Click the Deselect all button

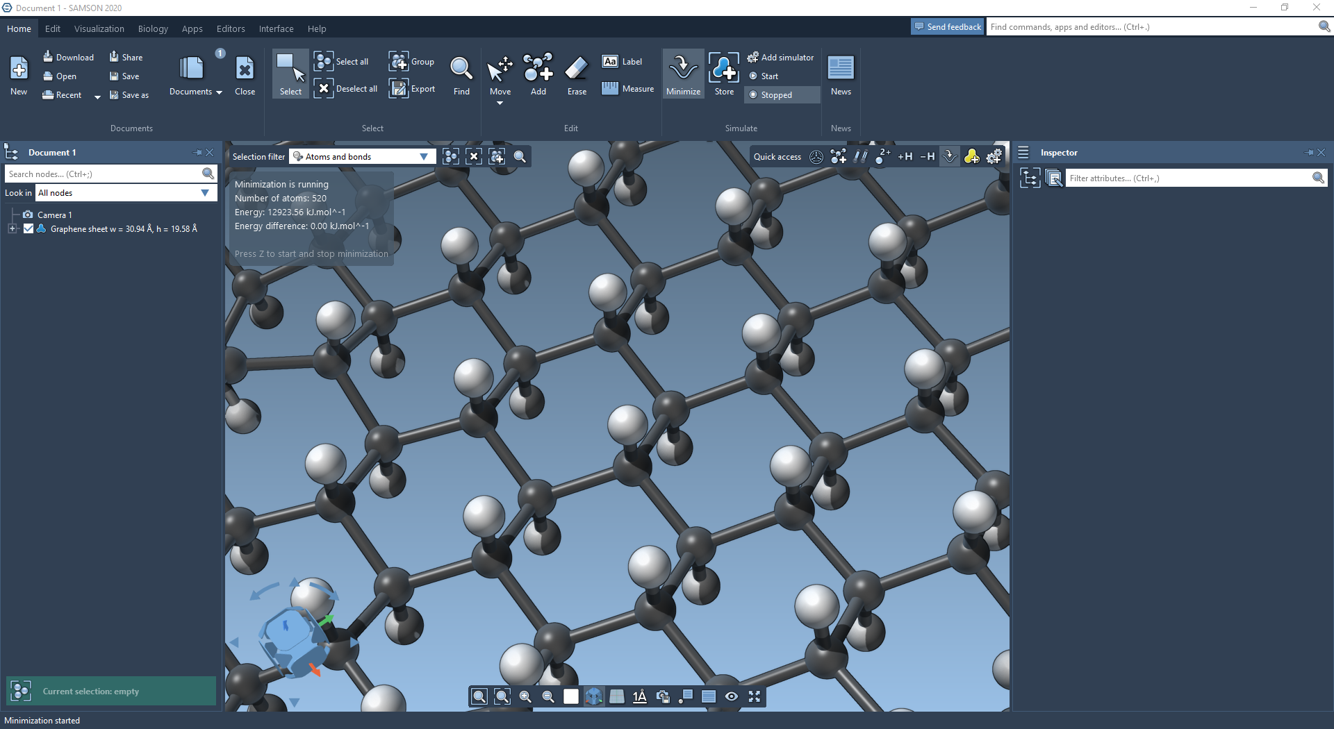[347, 89]
